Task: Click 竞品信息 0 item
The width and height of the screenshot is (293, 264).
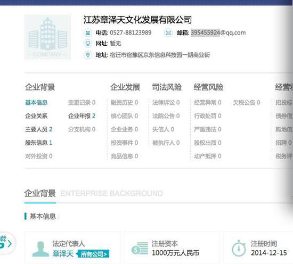Action: 125,156
